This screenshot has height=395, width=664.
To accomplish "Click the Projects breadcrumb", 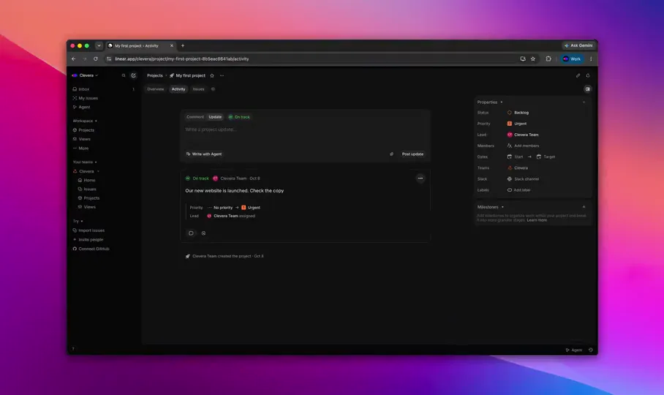I will pyautogui.click(x=154, y=75).
